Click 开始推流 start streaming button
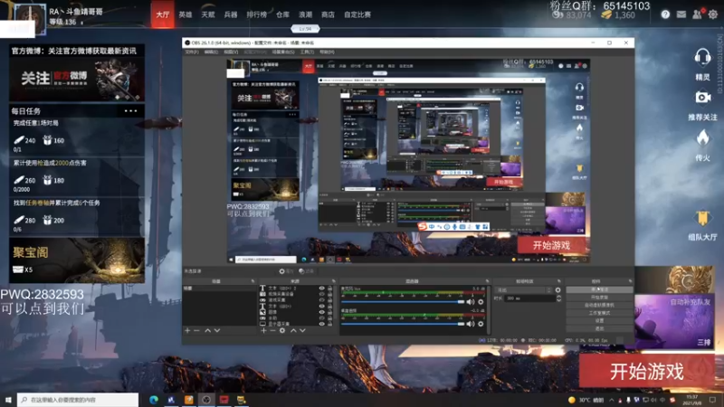This screenshot has width=724, height=407. pyautogui.click(x=599, y=289)
